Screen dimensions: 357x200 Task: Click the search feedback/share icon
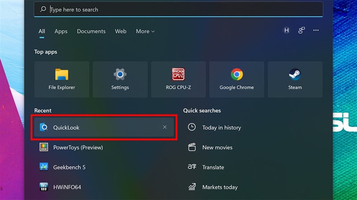[x=302, y=30]
